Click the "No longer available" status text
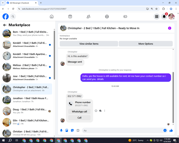Screen dimensions: 179x143 pos(68,39)
